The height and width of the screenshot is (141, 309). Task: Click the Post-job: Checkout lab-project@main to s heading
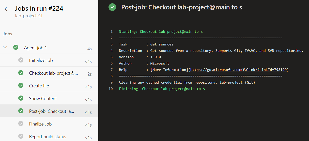pyautogui.click(x=182, y=7)
